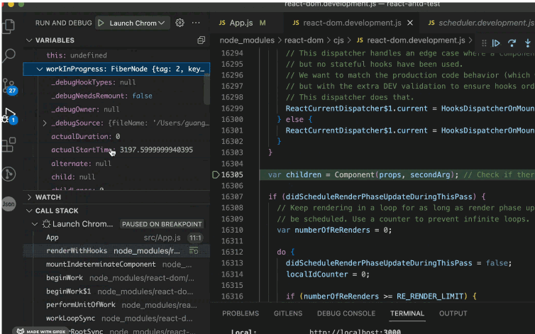Open the Extensions view in activity bar
The width and height of the screenshot is (535, 334).
click(x=9, y=145)
